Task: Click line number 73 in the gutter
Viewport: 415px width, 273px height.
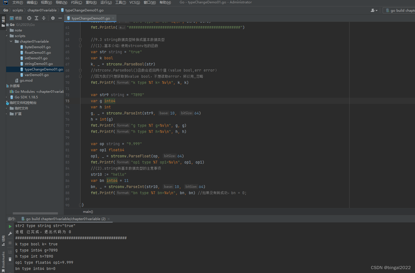Action: (x=67, y=101)
